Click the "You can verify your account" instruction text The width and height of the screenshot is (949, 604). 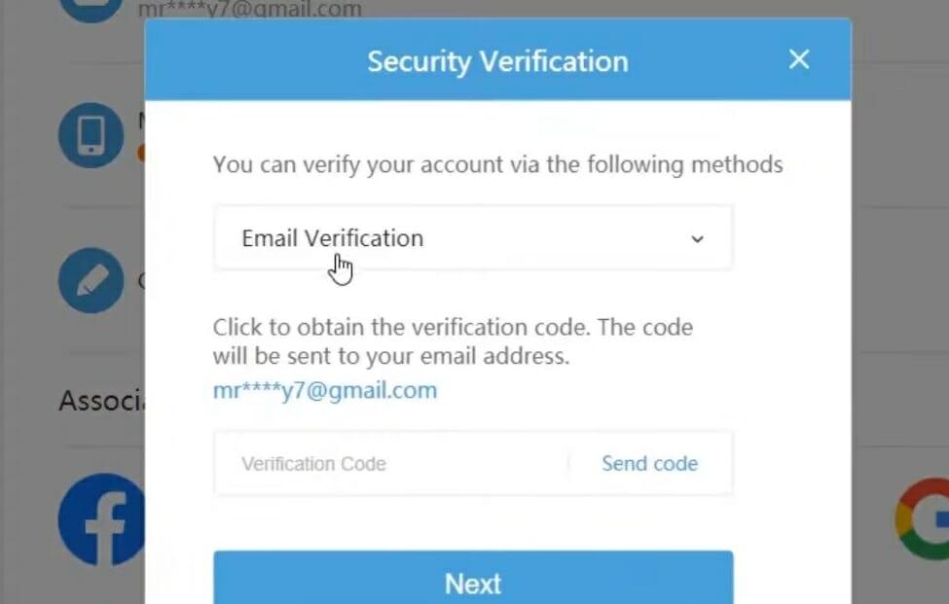497,164
